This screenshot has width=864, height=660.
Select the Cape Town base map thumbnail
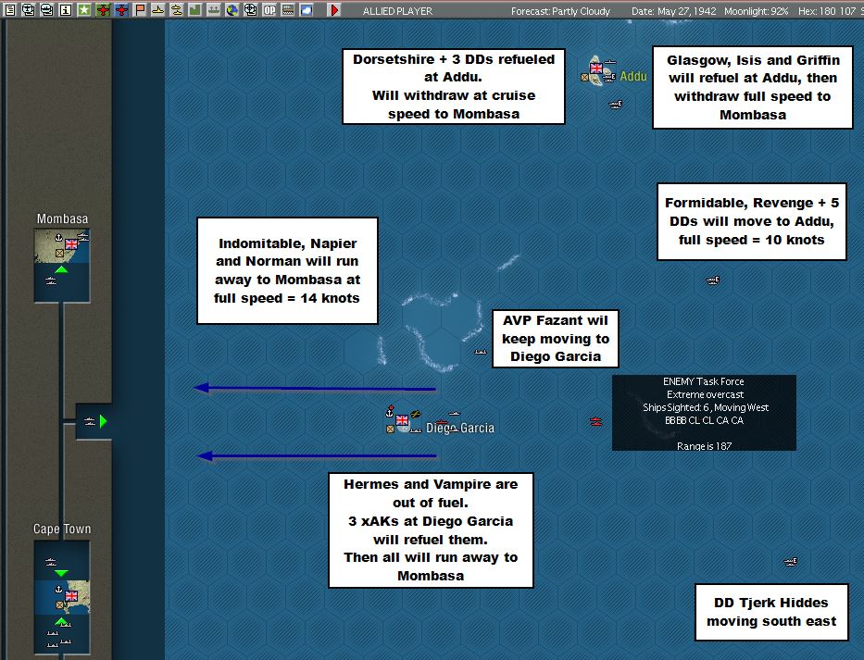[x=62, y=597]
